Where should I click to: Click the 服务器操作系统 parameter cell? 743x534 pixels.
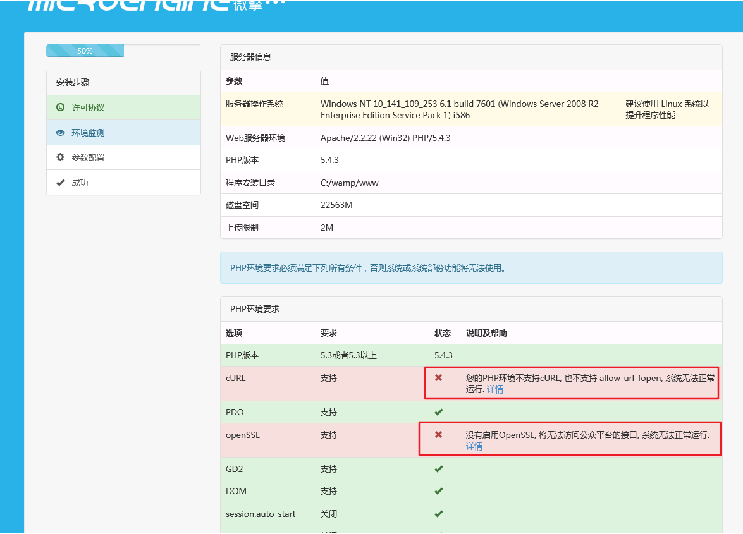pyautogui.click(x=254, y=104)
